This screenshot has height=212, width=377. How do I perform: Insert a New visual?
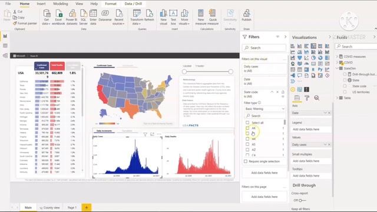tap(163, 17)
